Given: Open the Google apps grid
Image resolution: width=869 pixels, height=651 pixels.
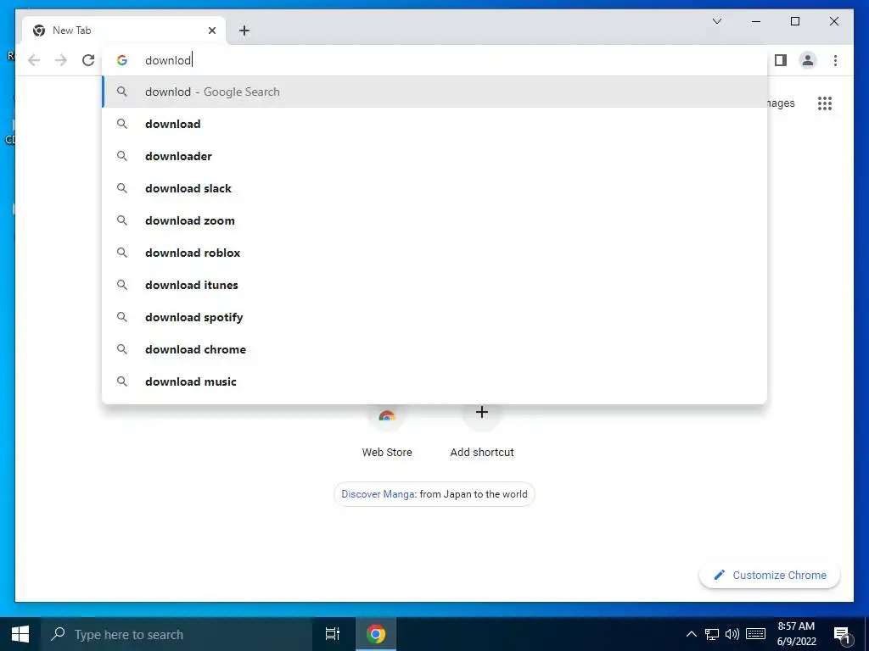Looking at the screenshot, I should click(825, 103).
